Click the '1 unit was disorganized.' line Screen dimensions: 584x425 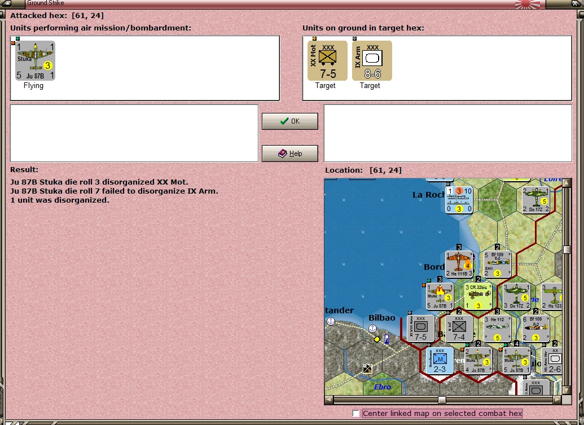(60, 200)
